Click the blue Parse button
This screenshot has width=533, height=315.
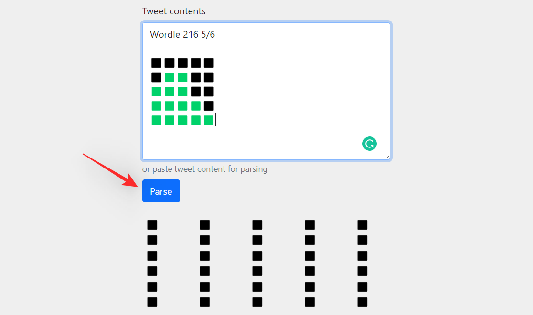tap(161, 191)
